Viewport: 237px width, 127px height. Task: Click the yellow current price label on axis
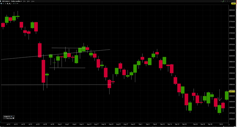pos(232,91)
